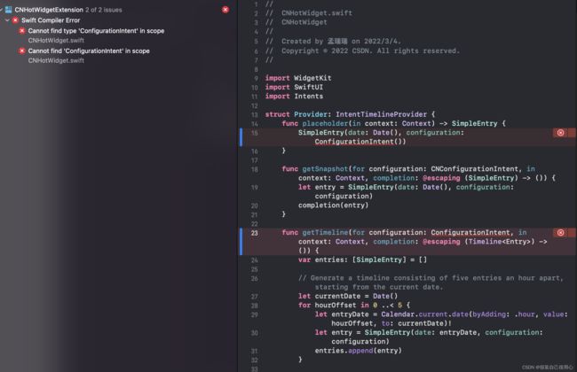Image resolution: width=577 pixels, height=372 pixels.
Task: Collapse the Swift Compiler Error group
Action: 7,20
